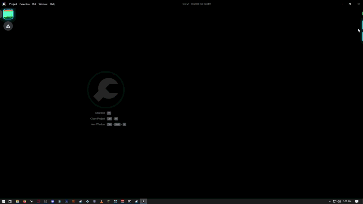The image size is (363, 204).
Task: Open Task View from the taskbar
Action: [x=10, y=201]
